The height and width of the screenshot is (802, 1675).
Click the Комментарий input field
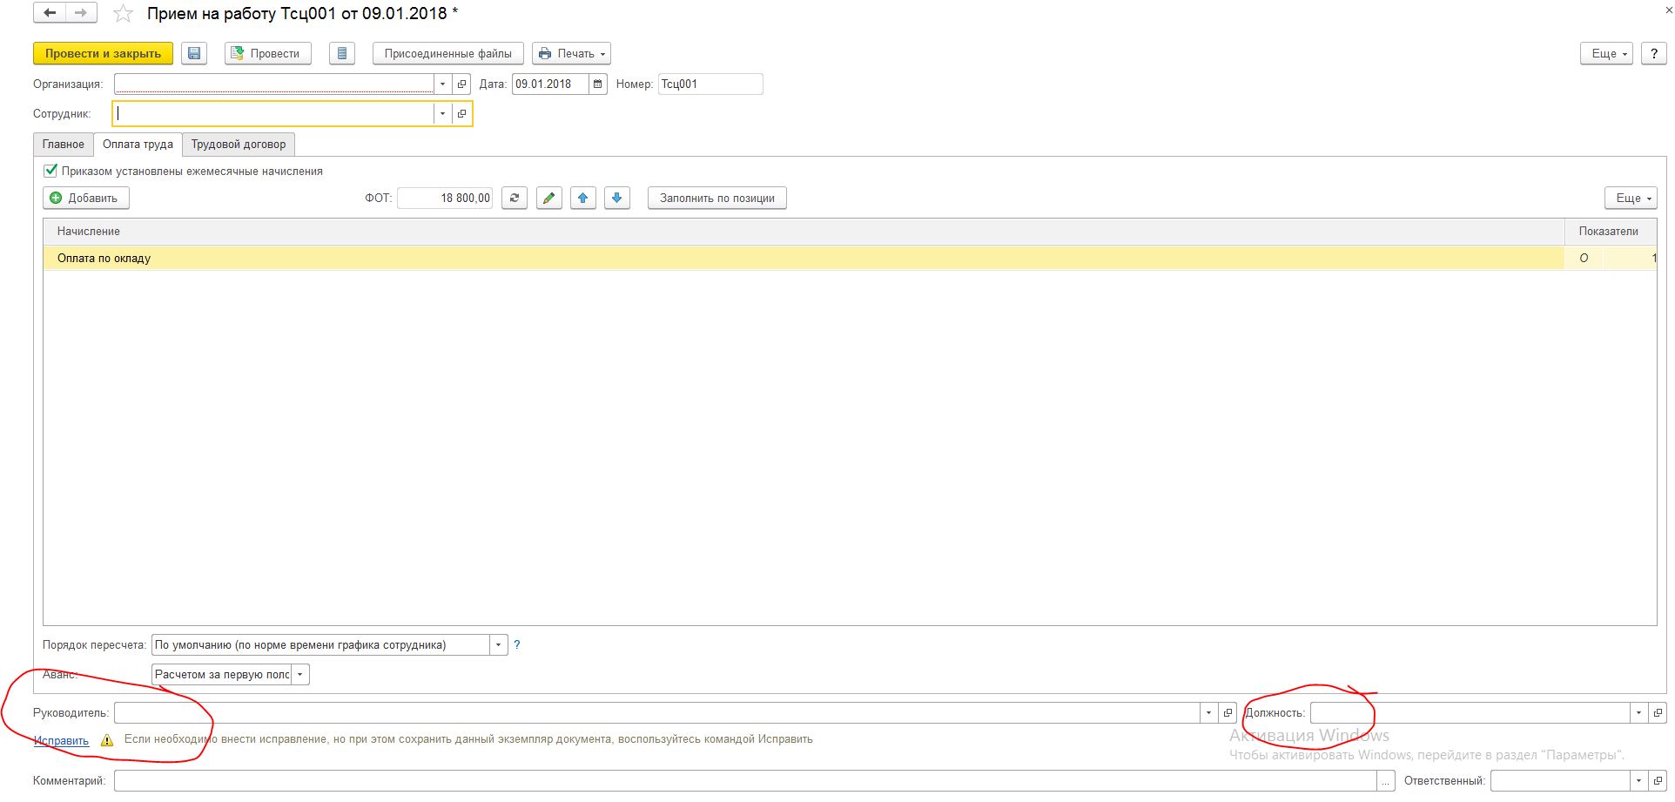coord(746,780)
